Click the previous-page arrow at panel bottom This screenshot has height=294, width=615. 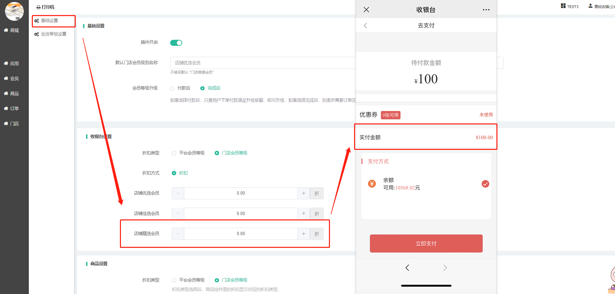click(x=407, y=268)
